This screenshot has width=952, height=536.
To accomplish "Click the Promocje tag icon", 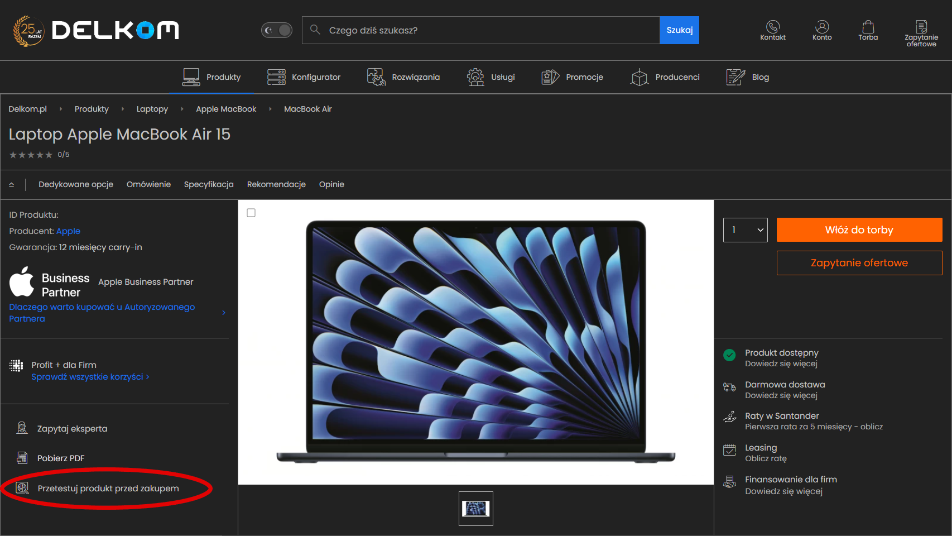I will (x=550, y=77).
